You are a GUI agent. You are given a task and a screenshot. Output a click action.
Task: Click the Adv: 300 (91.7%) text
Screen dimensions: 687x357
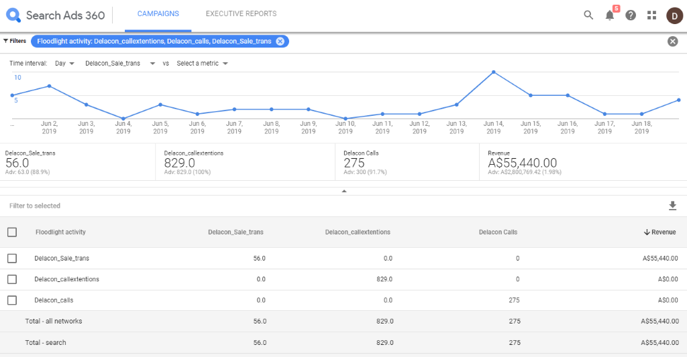(365, 172)
